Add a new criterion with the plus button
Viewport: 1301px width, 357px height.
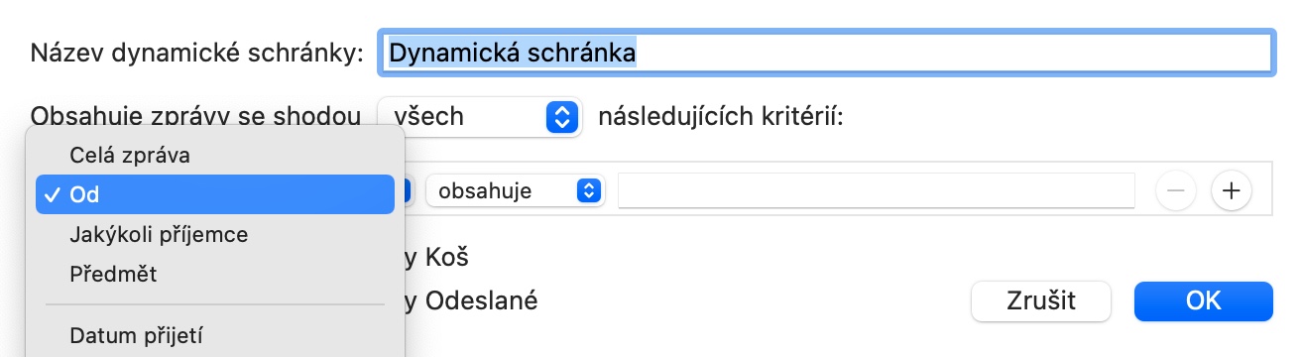1232,190
